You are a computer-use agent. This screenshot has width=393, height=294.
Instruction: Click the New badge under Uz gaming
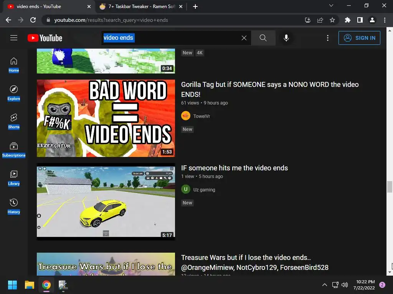(x=187, y=203)
